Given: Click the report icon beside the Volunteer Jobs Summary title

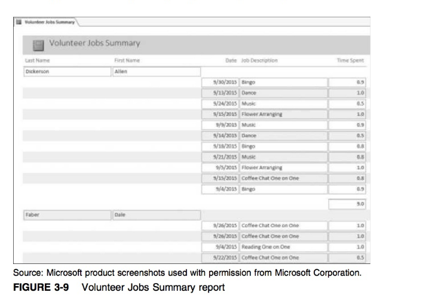Looking at the screenshot, I should [x=38, y=44].
